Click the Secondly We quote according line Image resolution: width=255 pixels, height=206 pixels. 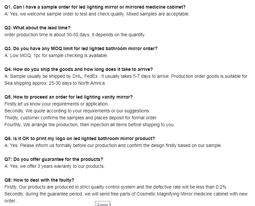point(77,111)
